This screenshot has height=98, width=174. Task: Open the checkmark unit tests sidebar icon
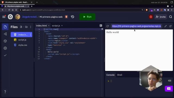coord(5,55)
